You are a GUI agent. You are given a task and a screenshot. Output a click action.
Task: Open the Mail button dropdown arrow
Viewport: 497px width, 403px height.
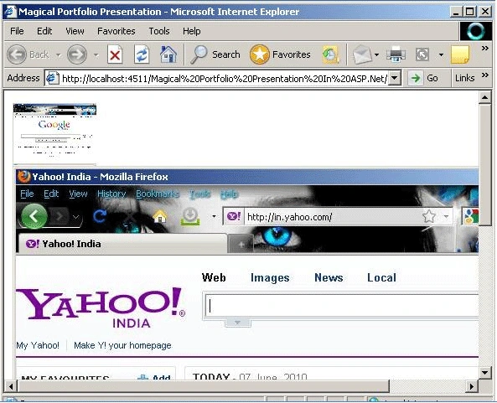[376, 54]
